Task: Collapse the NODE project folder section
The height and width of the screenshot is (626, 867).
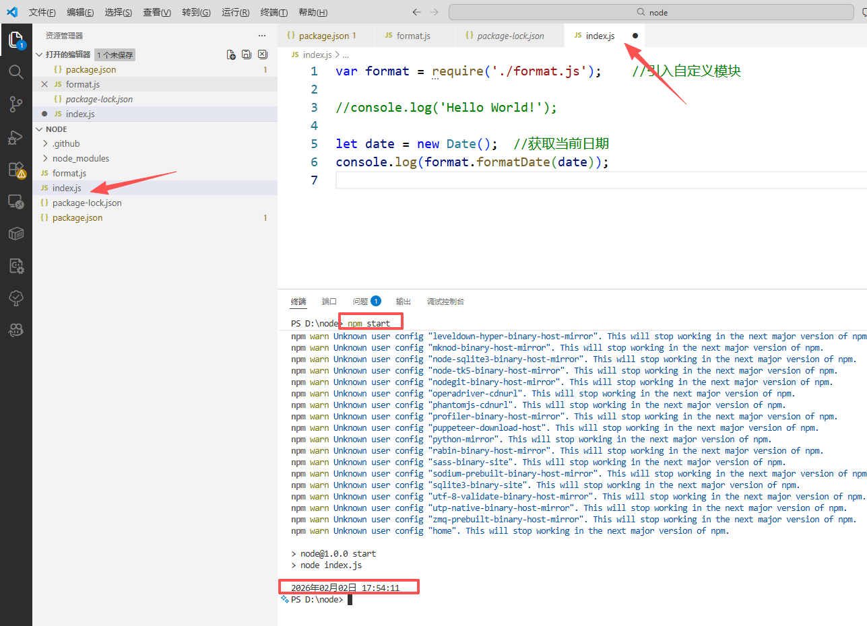Action: [40, 129]
